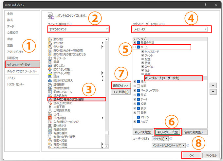
Task: Click the 新しいグループ(N) button
Action: tap(168, 132)
